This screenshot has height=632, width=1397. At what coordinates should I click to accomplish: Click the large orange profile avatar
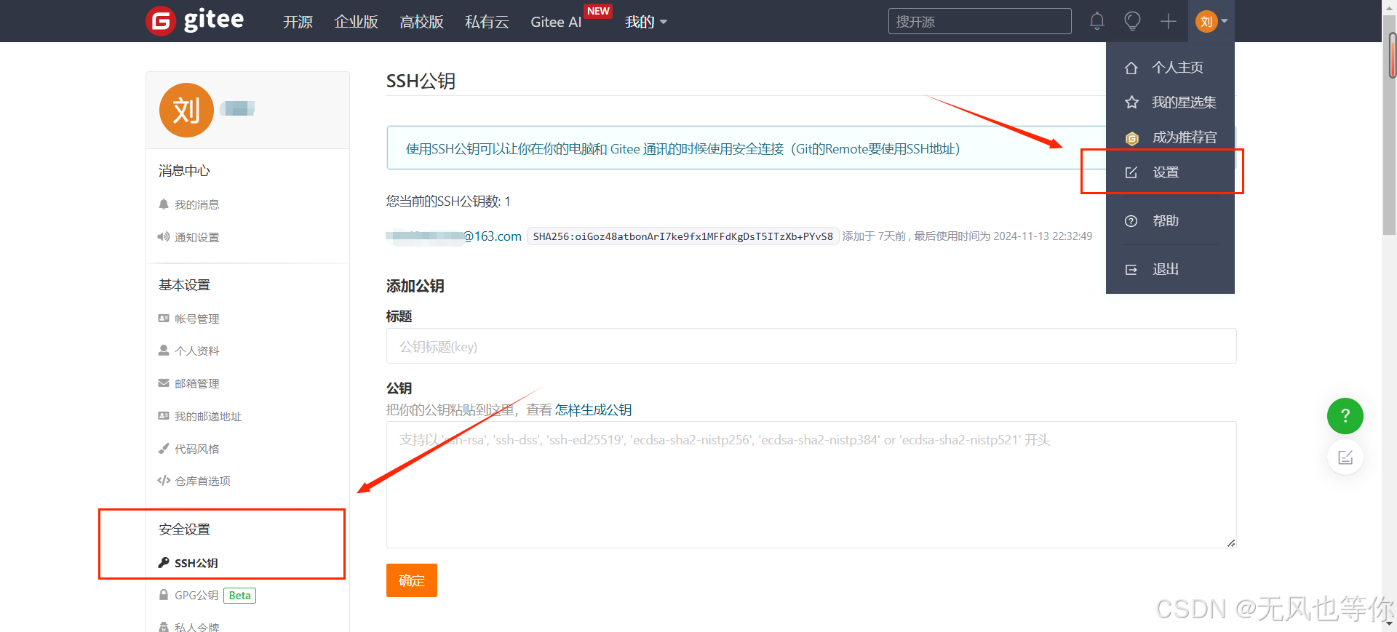[x=186, y=110]
